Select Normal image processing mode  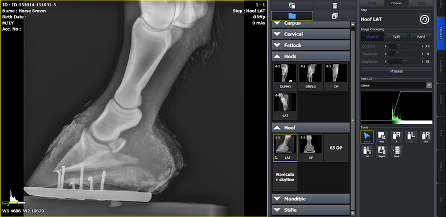pyautogui.click(x=372, y=37)
